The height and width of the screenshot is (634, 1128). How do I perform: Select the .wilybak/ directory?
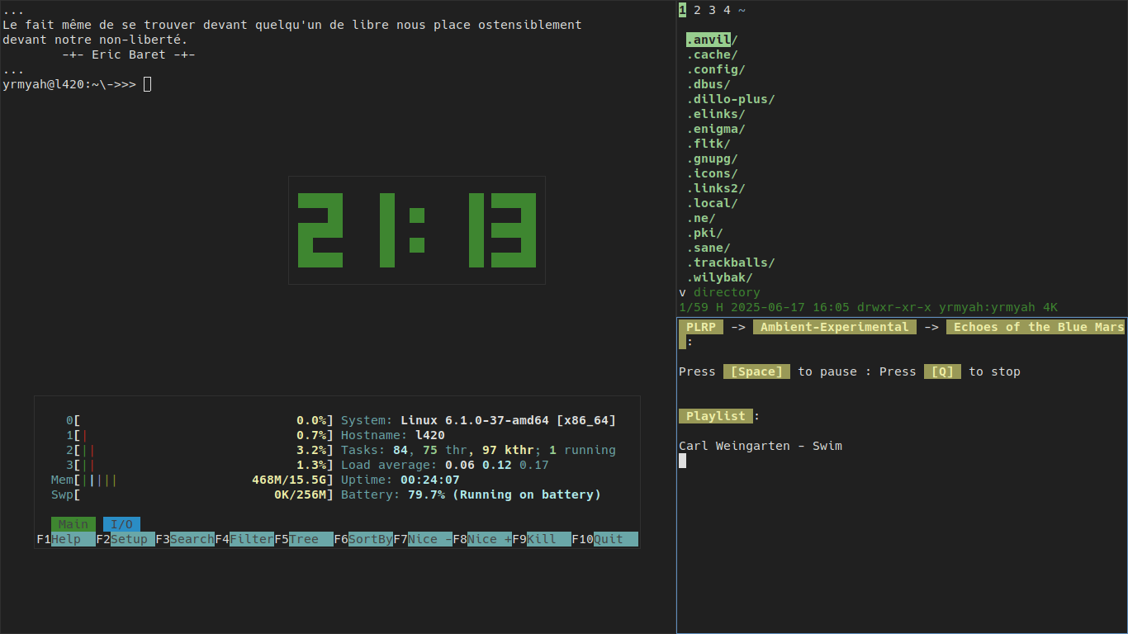click(x=719, y=277)
